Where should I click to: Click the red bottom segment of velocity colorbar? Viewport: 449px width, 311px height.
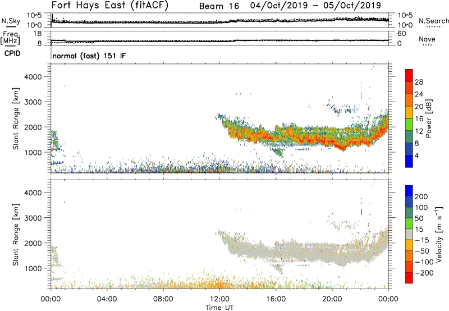pos(409,278)
